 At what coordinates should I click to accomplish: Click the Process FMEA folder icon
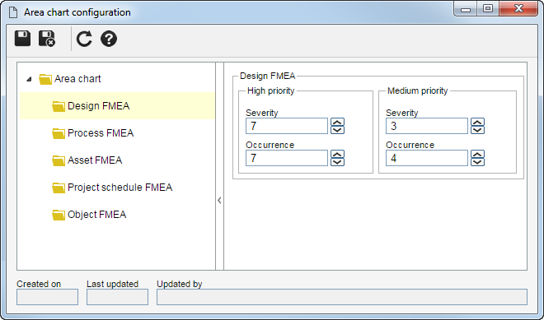(59, 133)
